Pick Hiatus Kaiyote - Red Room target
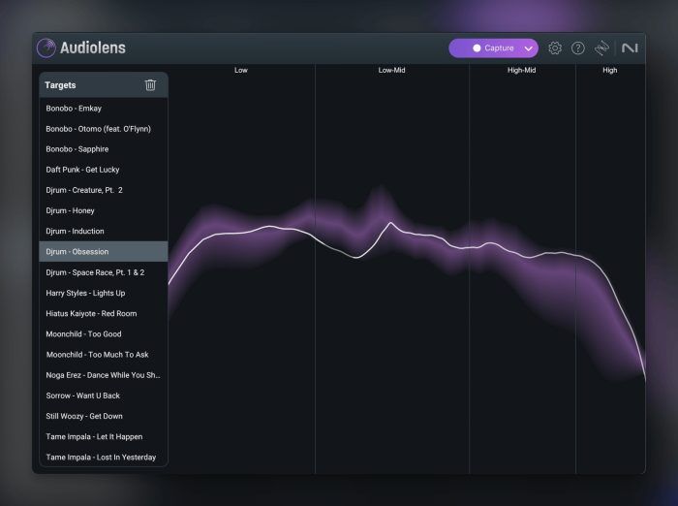The image size is (678, 506). tap(91, 313)
